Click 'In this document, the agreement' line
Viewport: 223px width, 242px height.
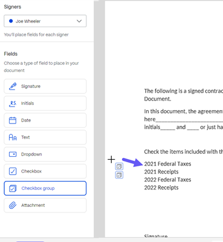point(184,111)
